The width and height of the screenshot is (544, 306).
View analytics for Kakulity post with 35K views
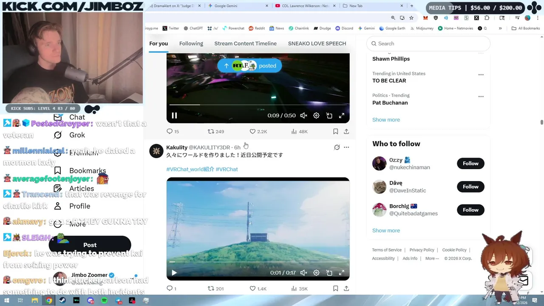[299, 289]
